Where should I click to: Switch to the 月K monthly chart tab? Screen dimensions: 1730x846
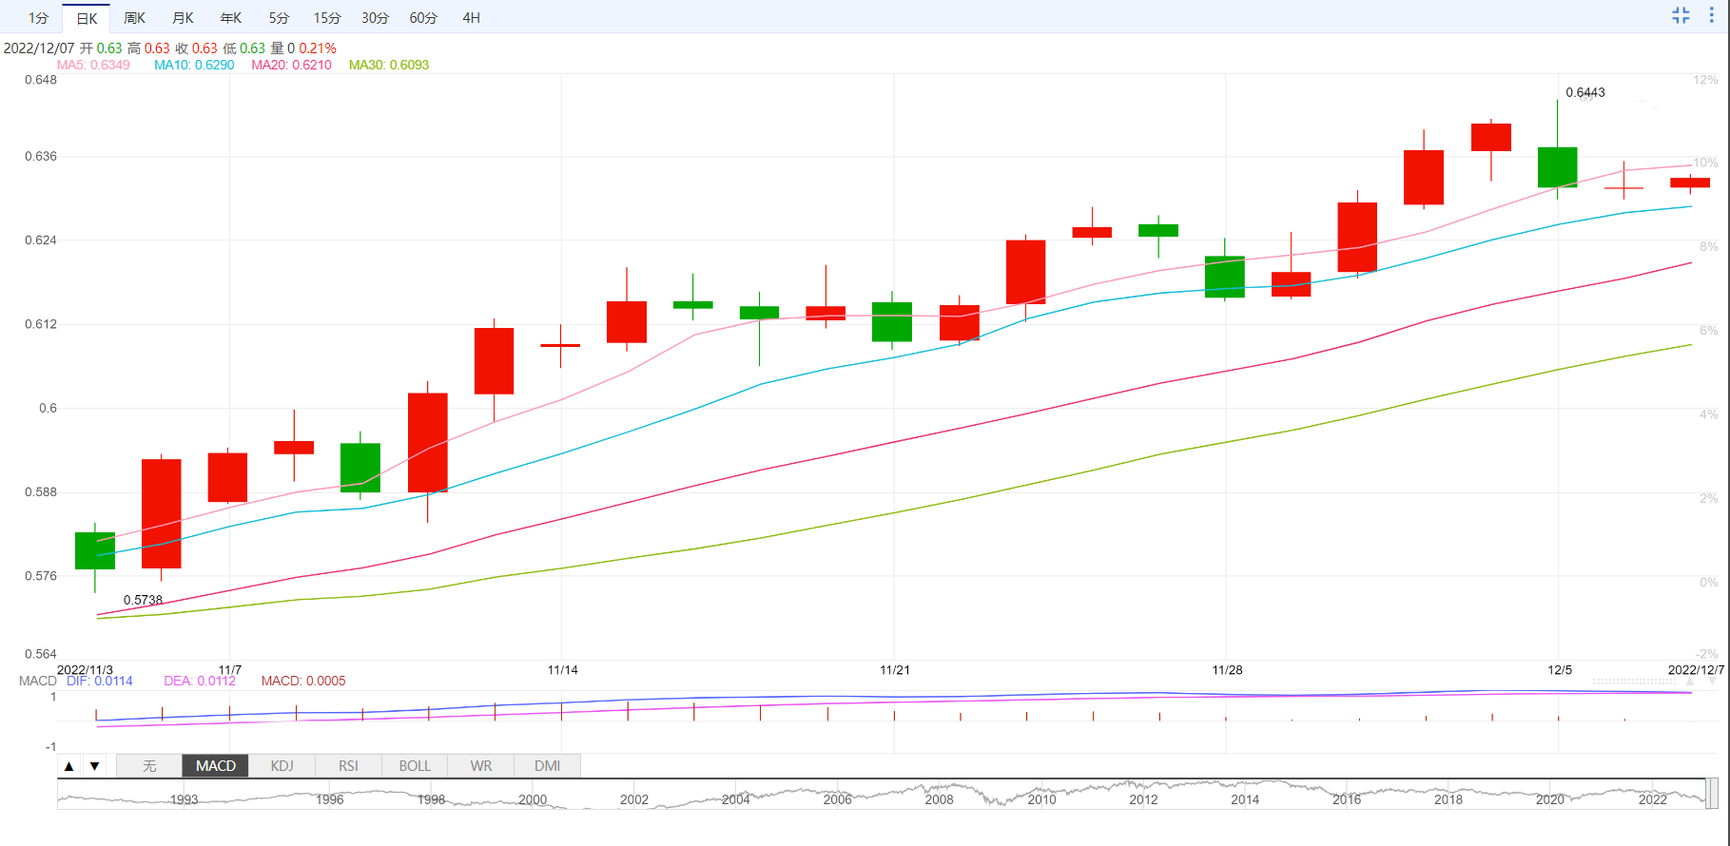pyautogui.click(x=183, y=18)
